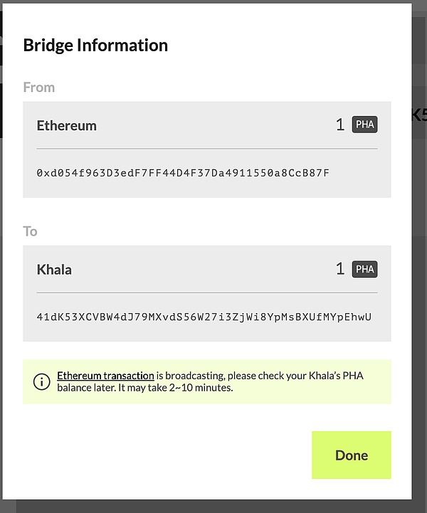Click the Khala network name
Viewport: 427px width, 513px height.
click(x=54, y=270)
